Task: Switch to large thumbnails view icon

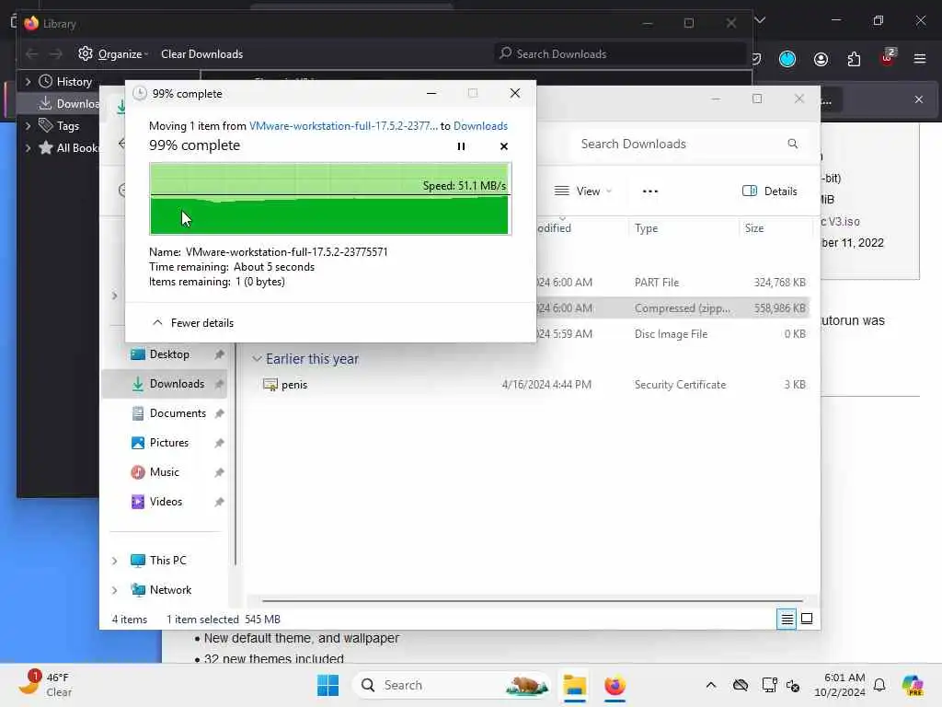Action: point(807,619)
